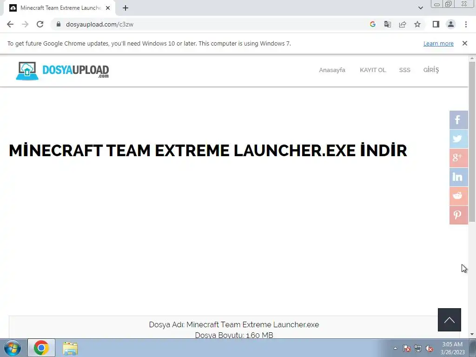Click the address bar URL
476x357 pixels.
[x=99, y=24]
